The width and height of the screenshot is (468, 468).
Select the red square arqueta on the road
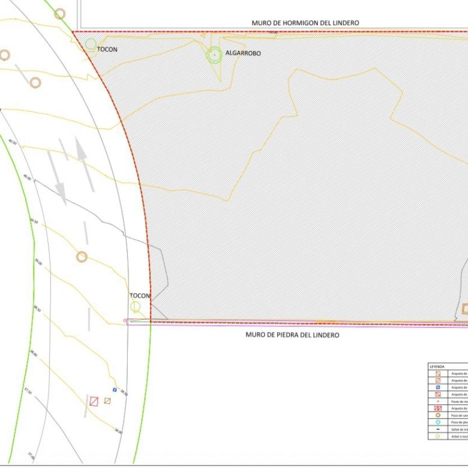point(94,401)
